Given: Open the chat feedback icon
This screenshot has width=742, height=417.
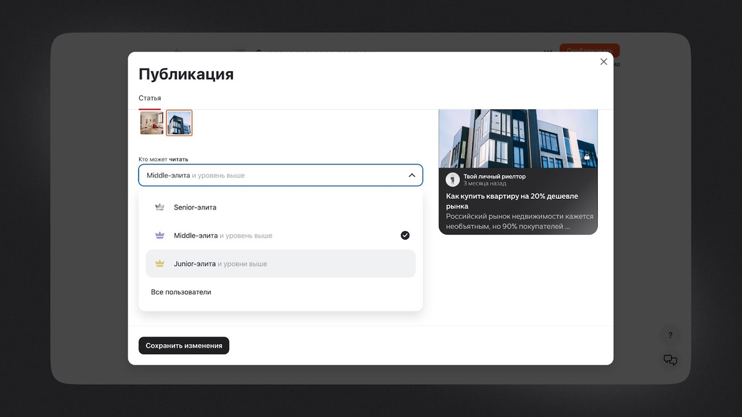Looking at the screenshot, I should 670,360.
